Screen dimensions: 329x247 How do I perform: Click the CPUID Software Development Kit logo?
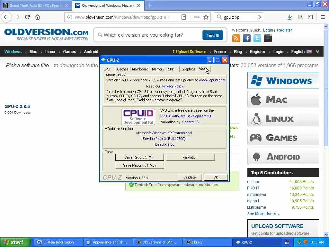tap(138, 117)
